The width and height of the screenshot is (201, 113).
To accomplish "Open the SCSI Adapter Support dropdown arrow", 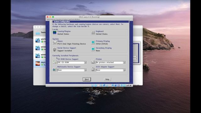I will [x=124, y=70].
